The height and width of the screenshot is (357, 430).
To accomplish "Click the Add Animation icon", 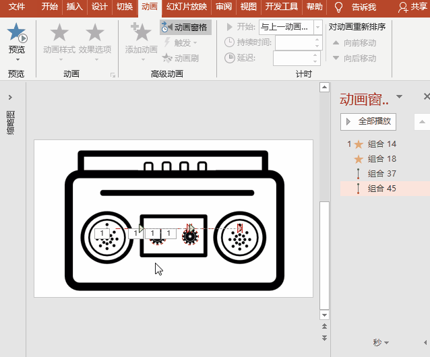I will coord(142,32).
